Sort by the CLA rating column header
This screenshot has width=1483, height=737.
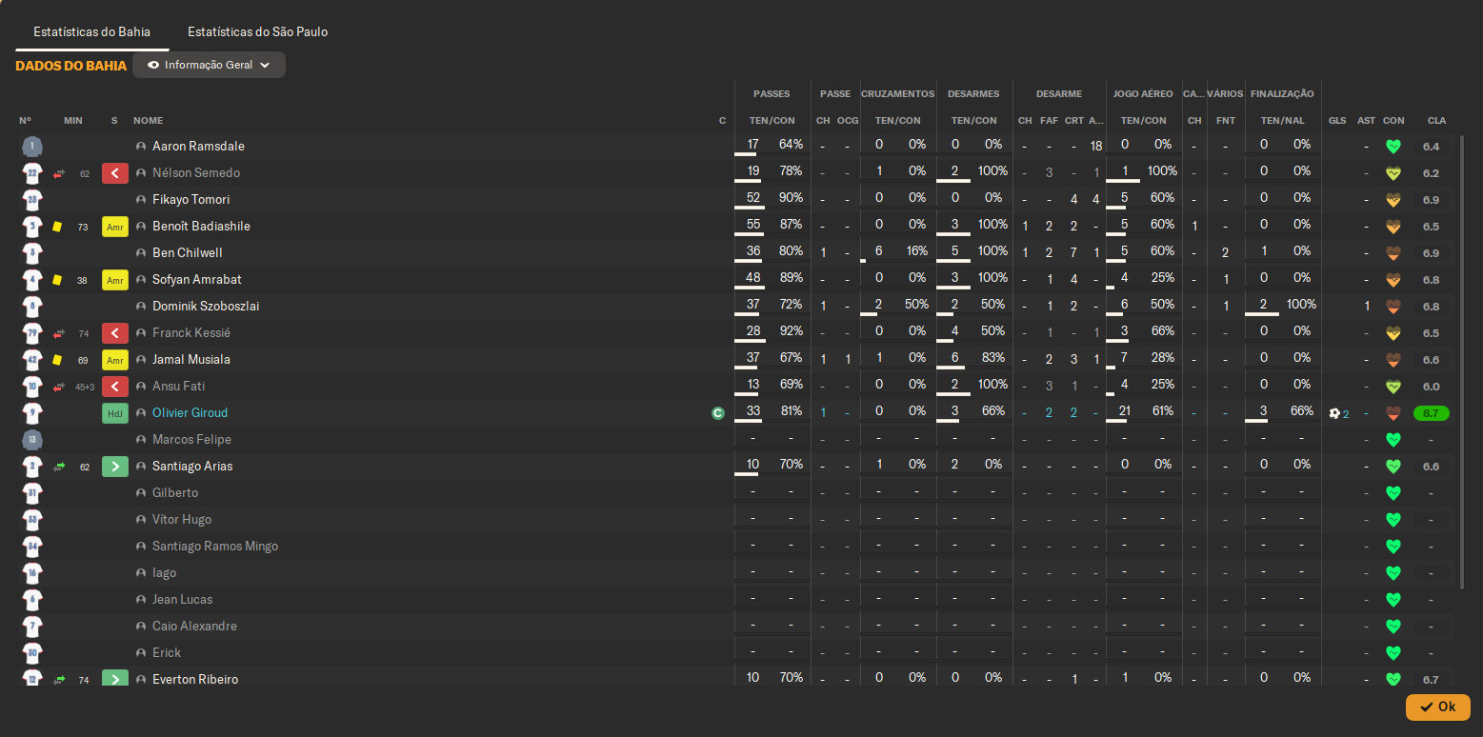pyautogui.click(x=1436, y=121)
